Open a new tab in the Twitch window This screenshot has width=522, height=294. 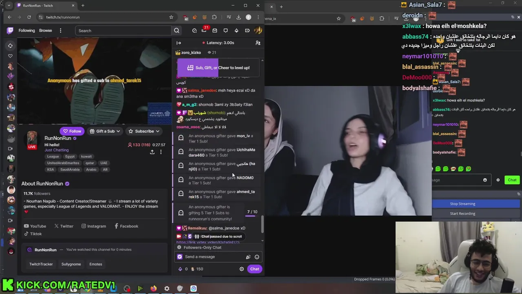click(x=83, y=6)
